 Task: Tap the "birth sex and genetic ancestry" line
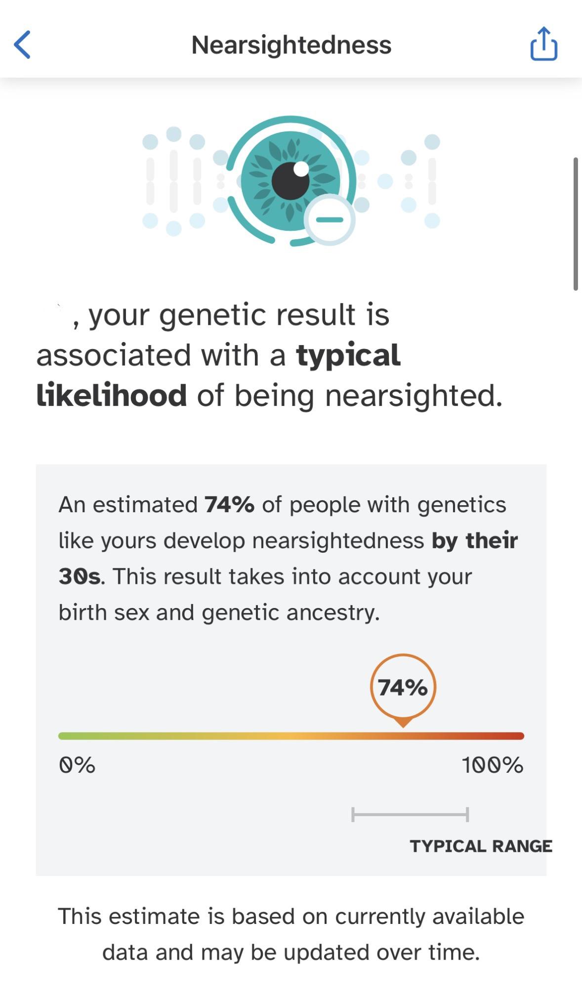click(219, 612)
